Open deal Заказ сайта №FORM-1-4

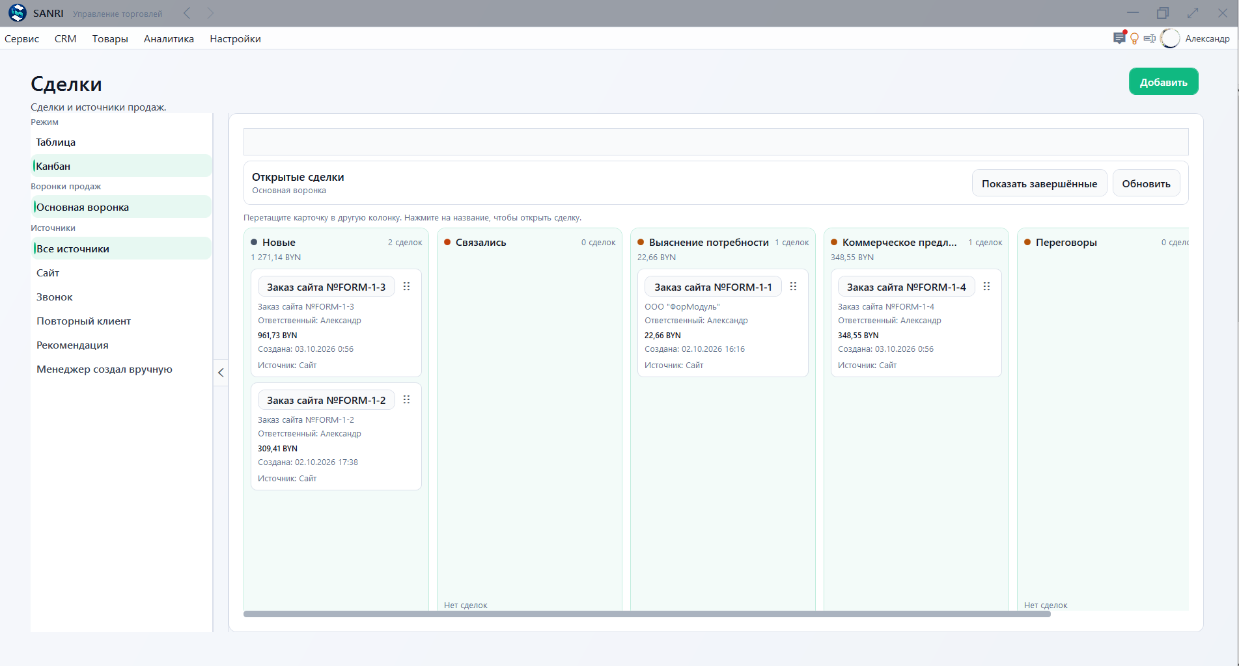(x=906, y=287)
